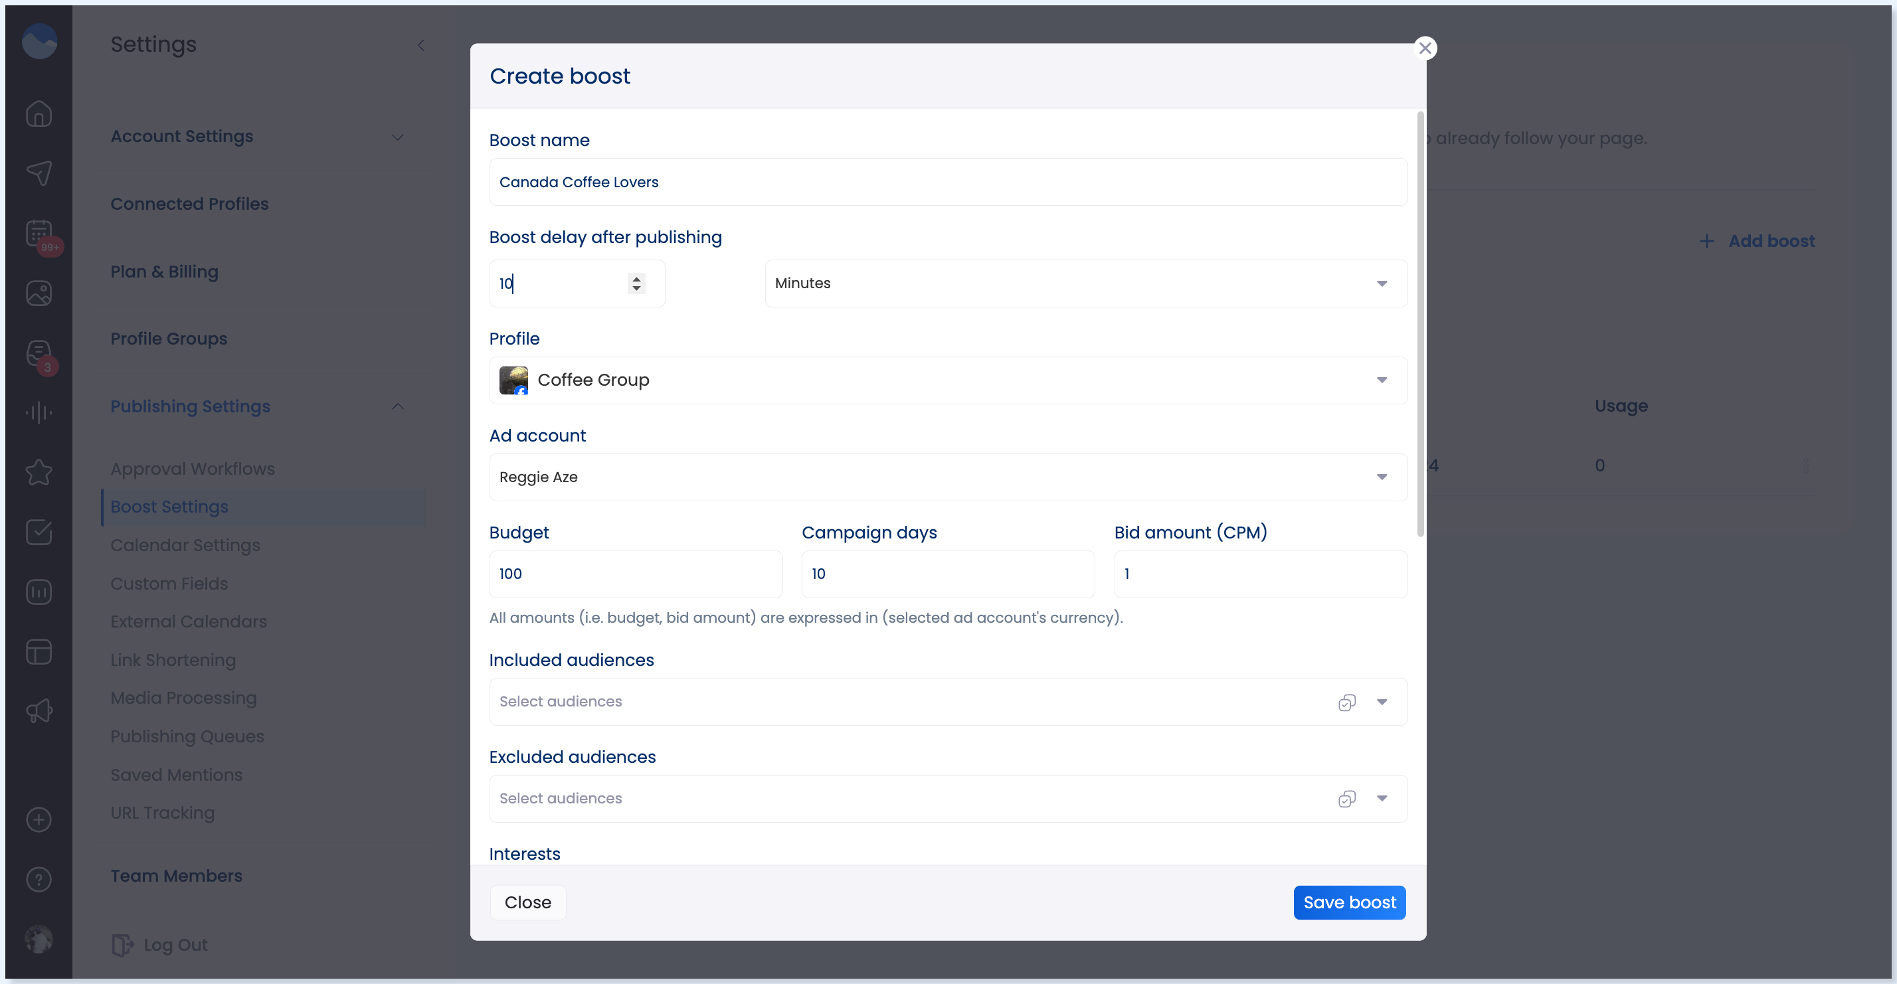Open Team Members settings
The image size is (1897, 984).
pyautogui.click(x=176, y=876)
